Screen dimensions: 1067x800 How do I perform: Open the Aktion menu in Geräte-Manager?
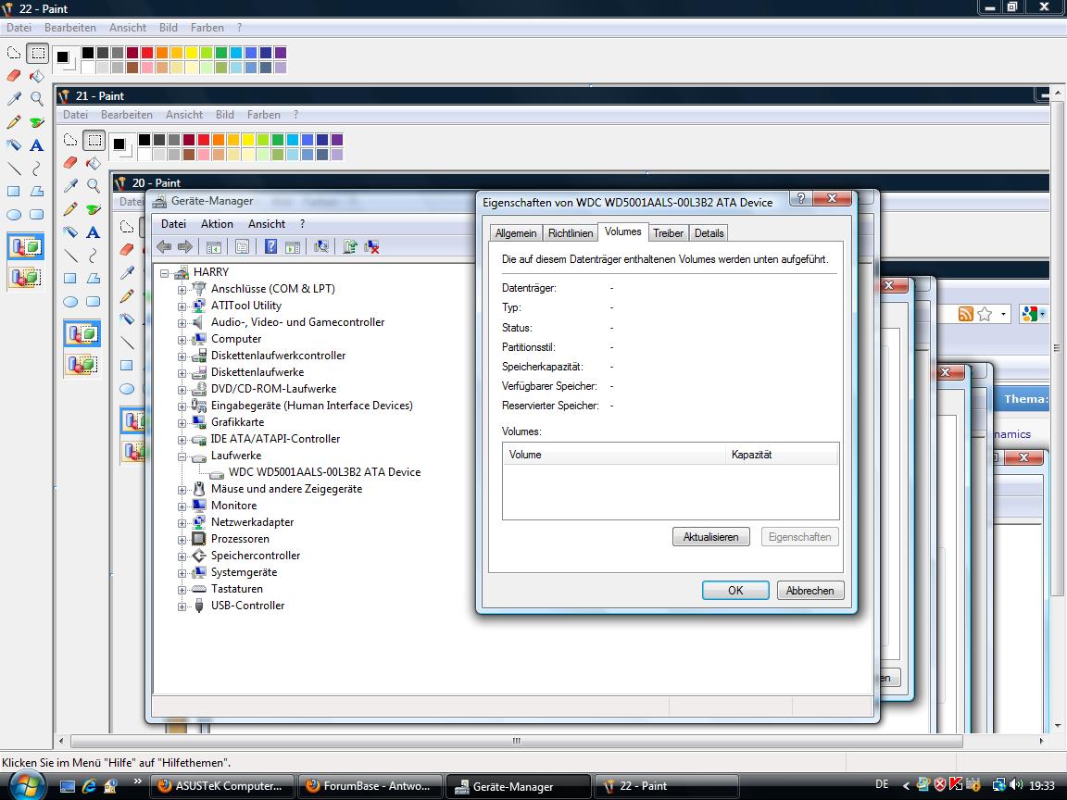tap(217, 224)
